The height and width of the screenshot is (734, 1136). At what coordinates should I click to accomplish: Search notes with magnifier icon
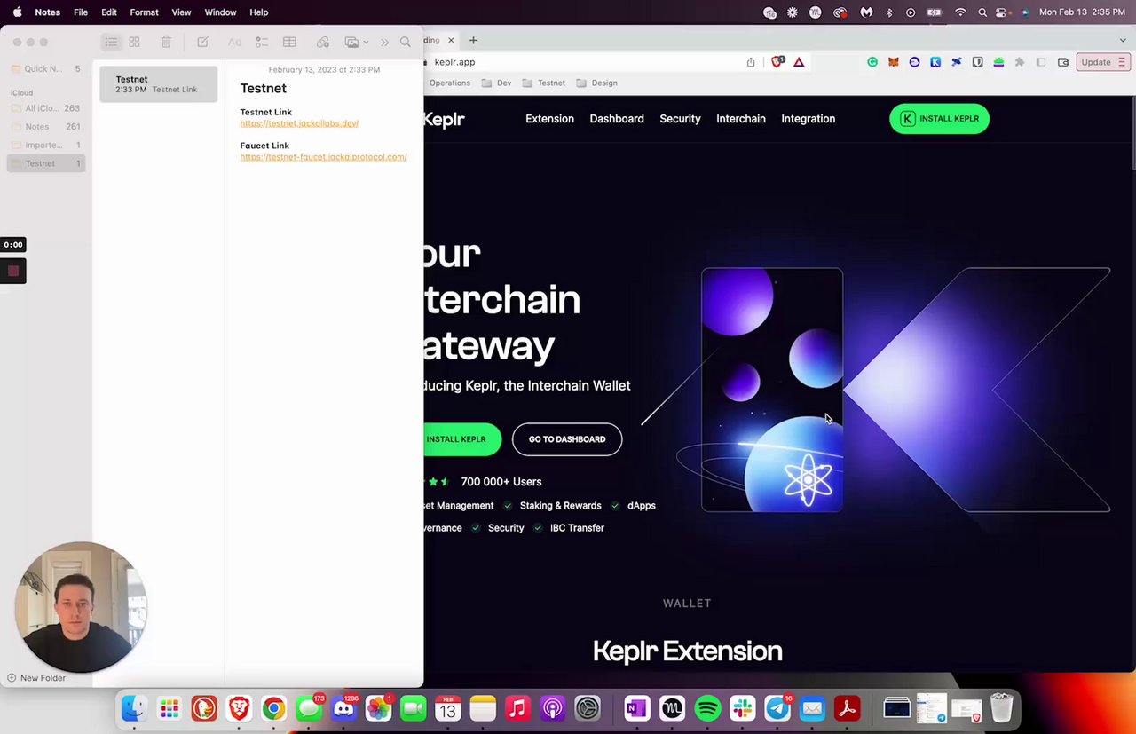[x=406, y=42]
